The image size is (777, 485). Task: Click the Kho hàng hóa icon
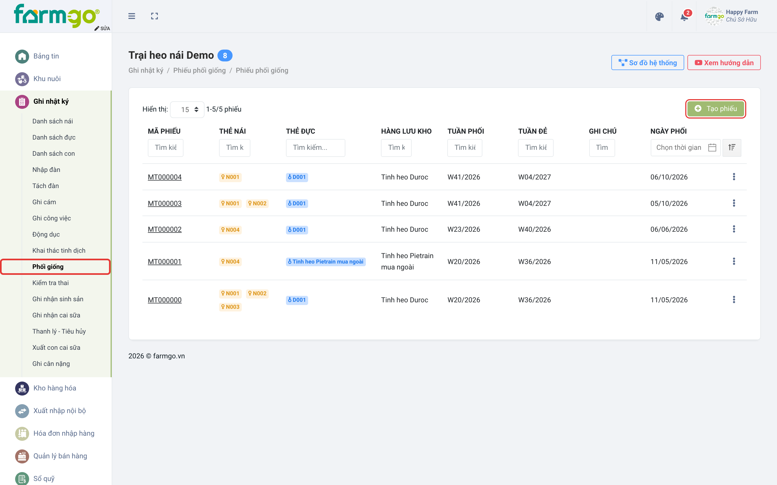pos(22,388)
